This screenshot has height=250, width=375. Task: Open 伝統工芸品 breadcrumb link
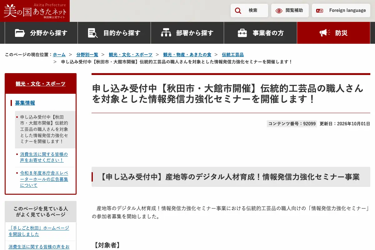233,55
